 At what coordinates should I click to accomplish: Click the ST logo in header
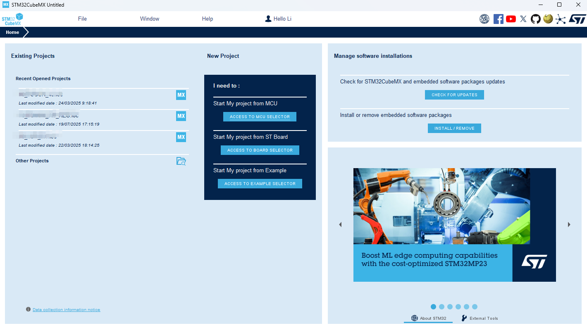(x=577, y=19)
